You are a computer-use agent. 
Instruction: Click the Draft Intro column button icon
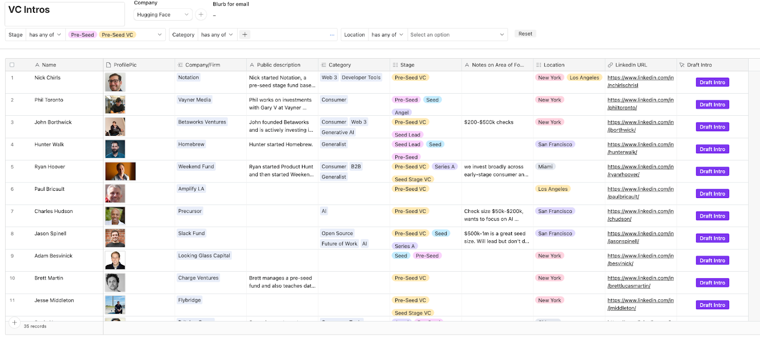[682, 65]
